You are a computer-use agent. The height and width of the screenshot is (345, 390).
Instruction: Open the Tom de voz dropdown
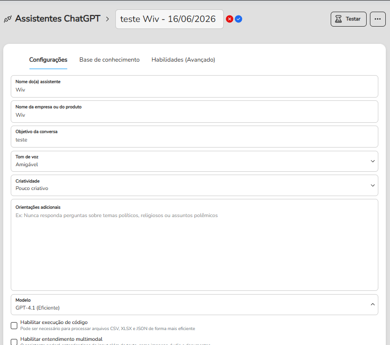pos(194,161)
